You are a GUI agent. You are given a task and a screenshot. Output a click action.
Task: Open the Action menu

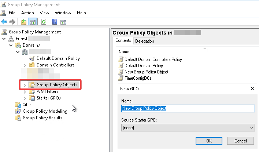point(27,13)
